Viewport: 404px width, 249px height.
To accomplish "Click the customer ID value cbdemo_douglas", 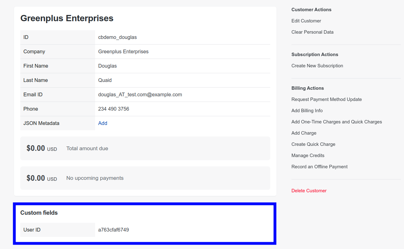I will tap(117, 37).
